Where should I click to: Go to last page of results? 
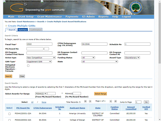(115, 101)
